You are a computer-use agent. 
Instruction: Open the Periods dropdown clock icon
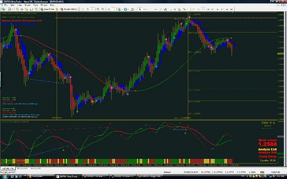(x=126, y=9)
